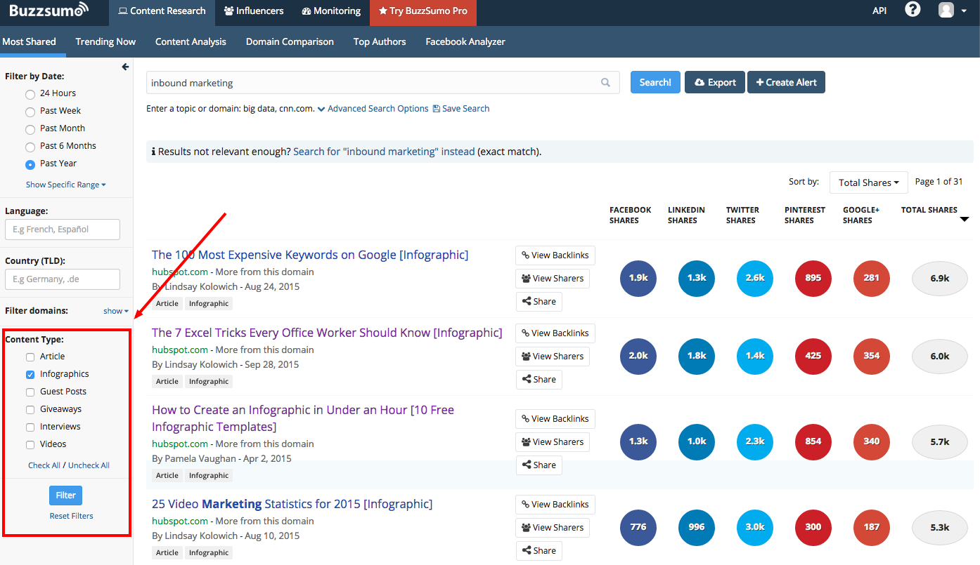Click the help question mark icon

pos(913,11)
